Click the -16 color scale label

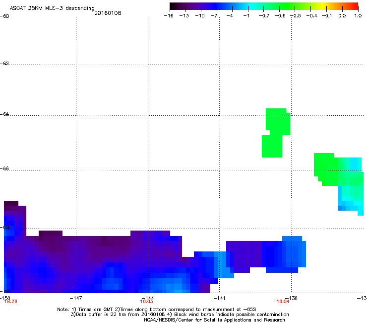[169, 16]
